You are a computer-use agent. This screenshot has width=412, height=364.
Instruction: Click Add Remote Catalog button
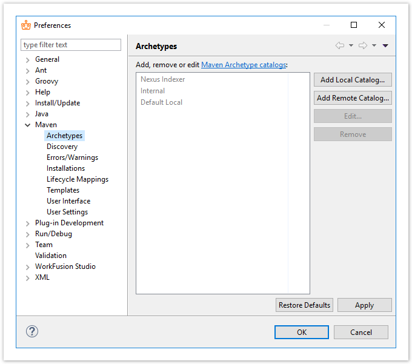point(353,98)
